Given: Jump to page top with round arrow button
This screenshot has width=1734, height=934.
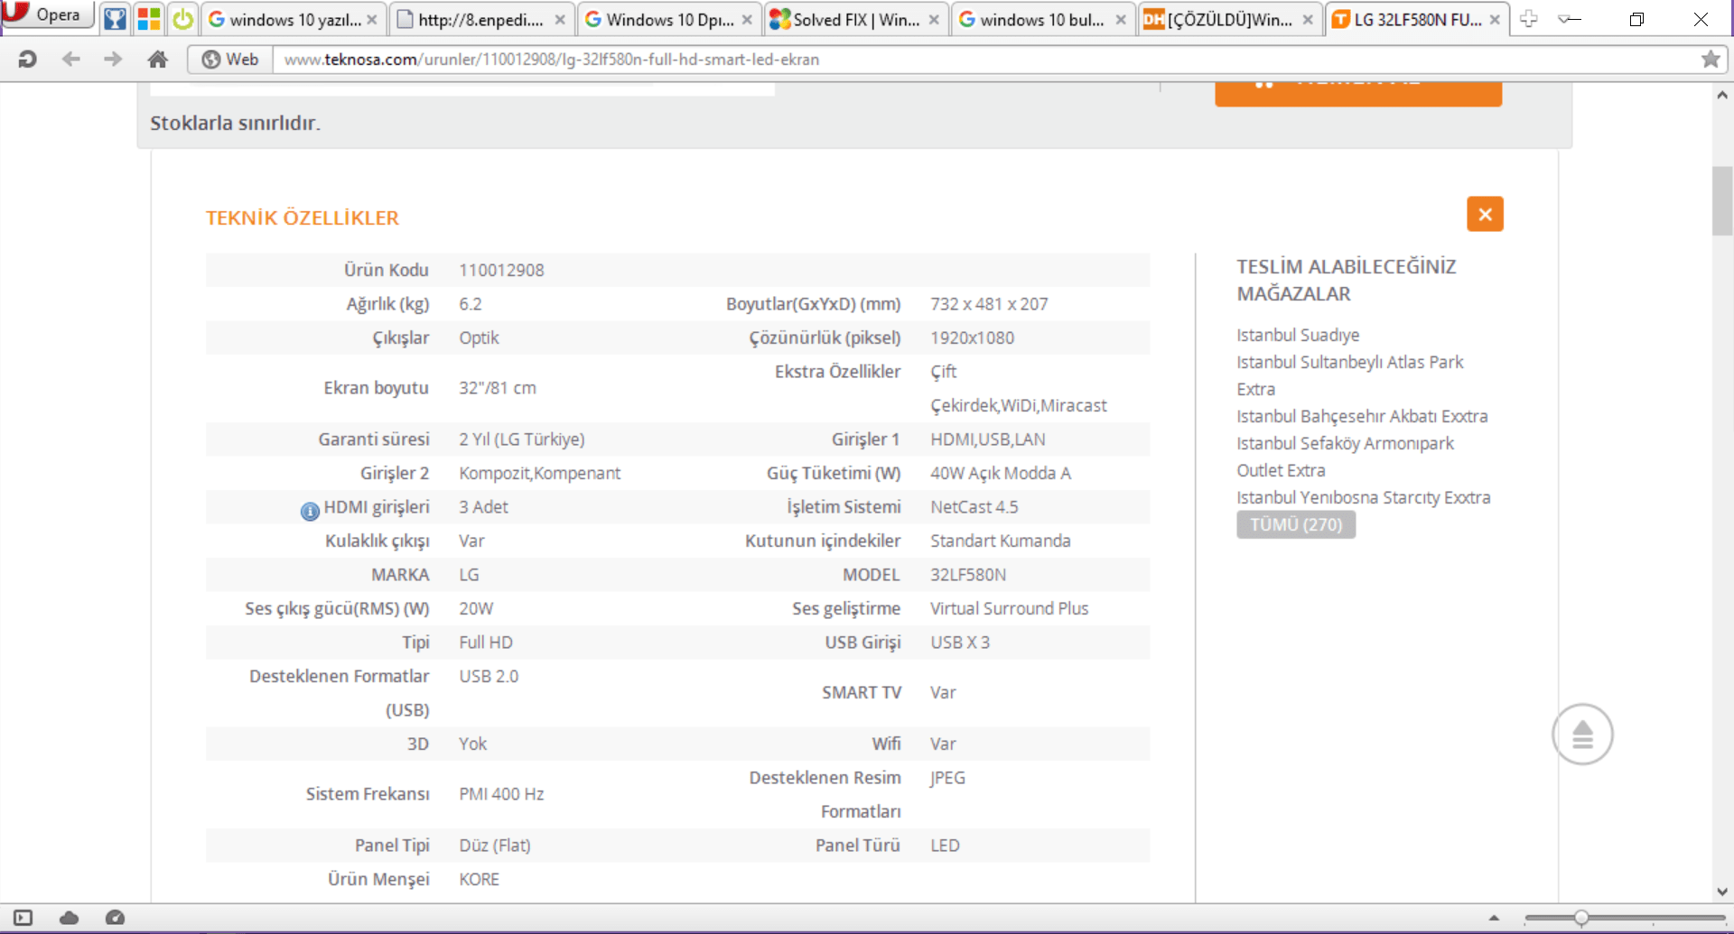Looking at the screenshot, I should pos(1582,734).
